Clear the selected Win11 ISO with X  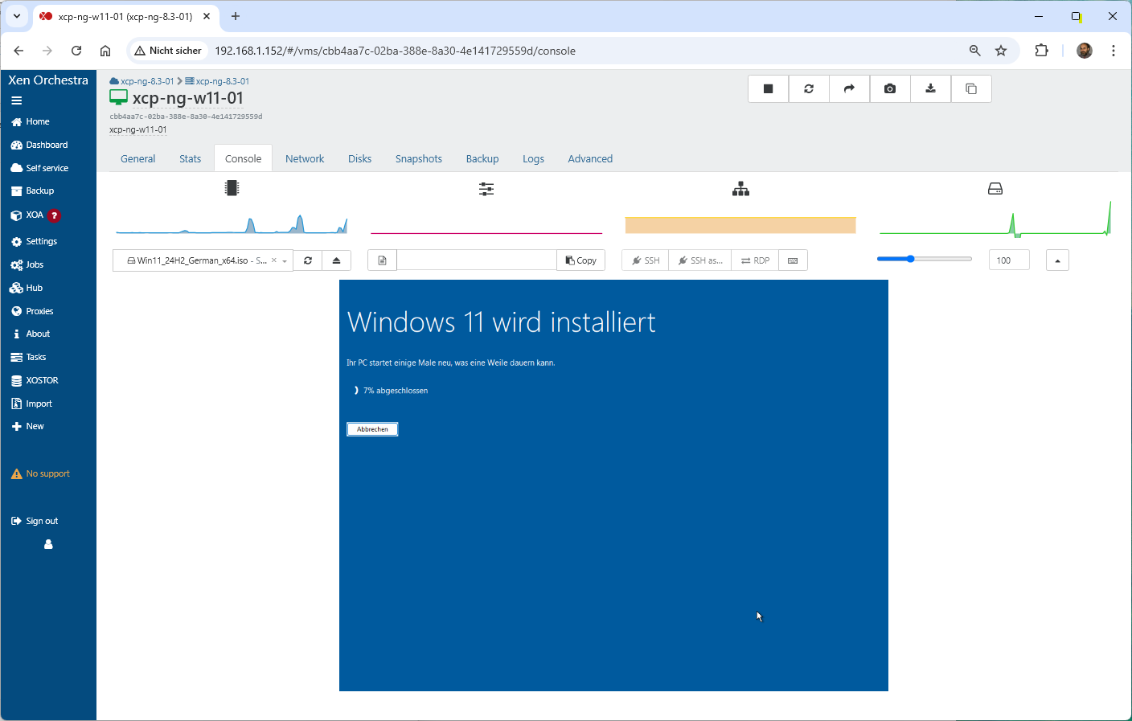tap(274, 260)
